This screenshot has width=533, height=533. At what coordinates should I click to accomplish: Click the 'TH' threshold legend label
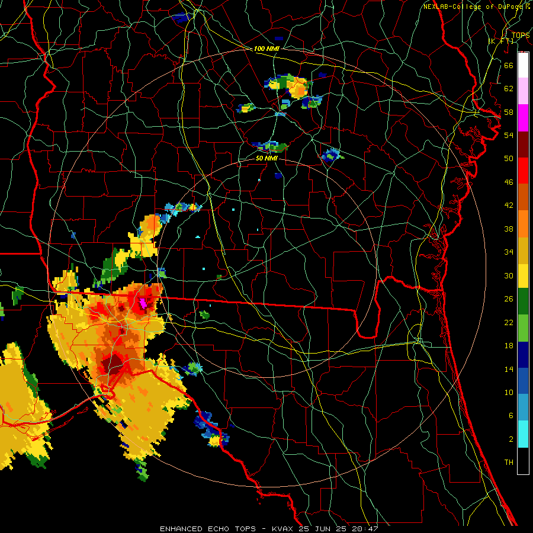(x=509, y=463)
